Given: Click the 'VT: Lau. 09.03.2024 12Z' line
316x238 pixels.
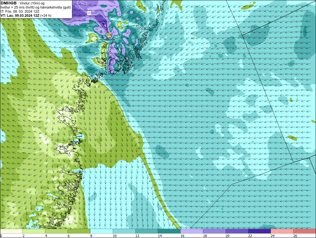Looking at the screenshot, I should [20, 15].
